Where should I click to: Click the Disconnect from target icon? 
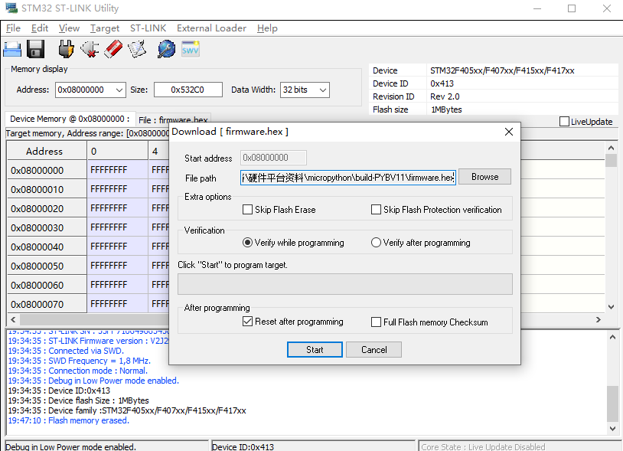coord(90,49)
